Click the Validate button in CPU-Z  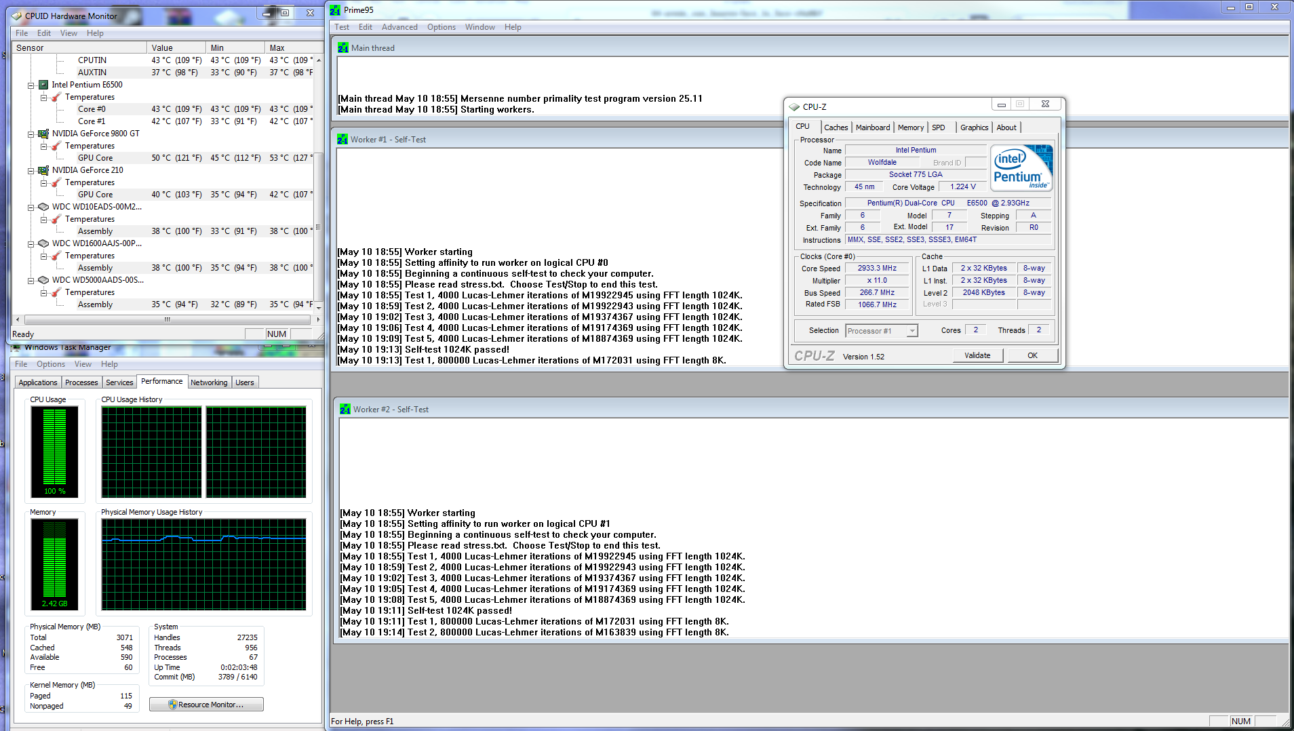tap(977, 355)
